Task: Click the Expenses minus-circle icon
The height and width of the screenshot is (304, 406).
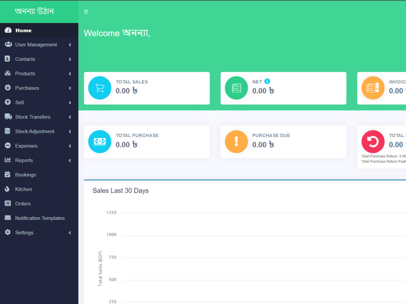Action: [8, 146]
